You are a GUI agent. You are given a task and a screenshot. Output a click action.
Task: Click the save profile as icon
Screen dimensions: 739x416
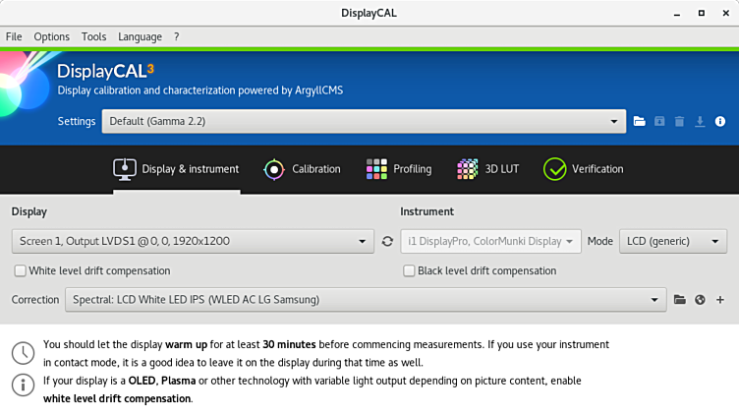(x=659, y=122)
